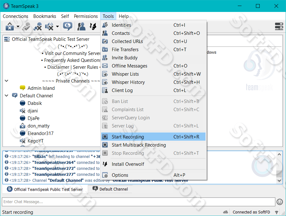Click the Overwolf toolbar icon
This screenshot has height=216, width=286.
[x=93, y=26]
